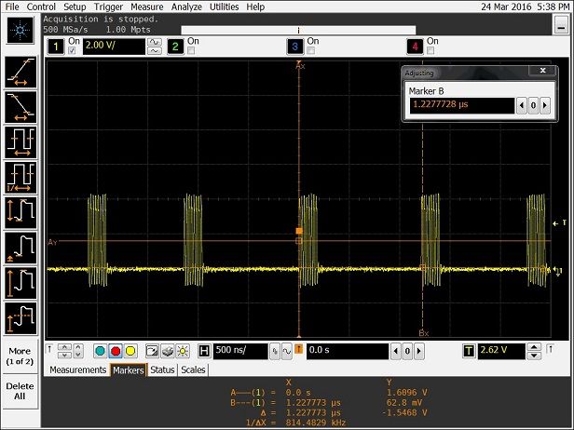
Task: Switch to the Scales tab
Action: pos(193,370)
